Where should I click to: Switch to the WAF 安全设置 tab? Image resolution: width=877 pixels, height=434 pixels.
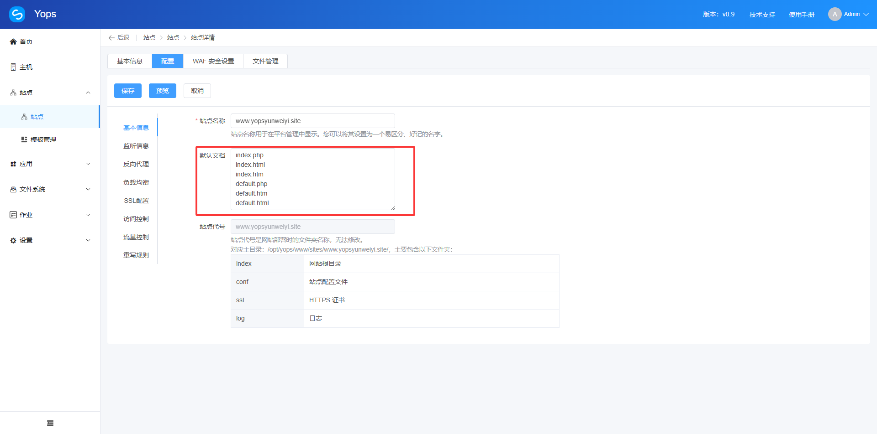pyautogui.click(x=213, y=61)
